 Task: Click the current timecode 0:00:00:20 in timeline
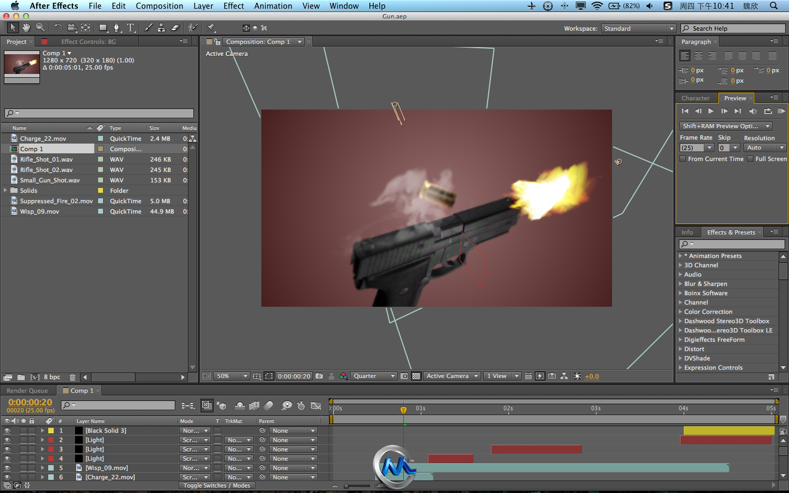pyautogui.click(x=30, y=402)
